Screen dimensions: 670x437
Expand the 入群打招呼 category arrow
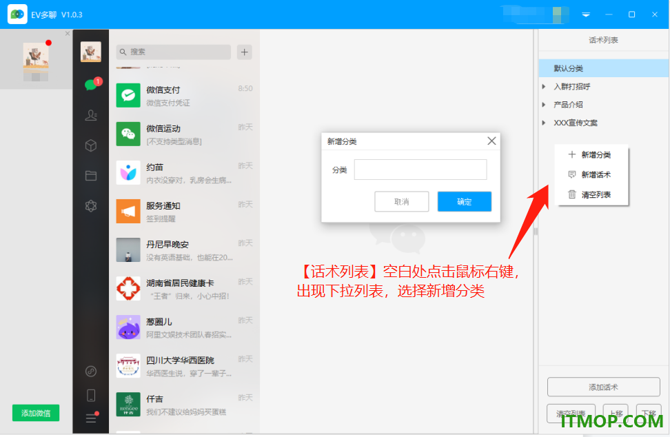[544, 87]
